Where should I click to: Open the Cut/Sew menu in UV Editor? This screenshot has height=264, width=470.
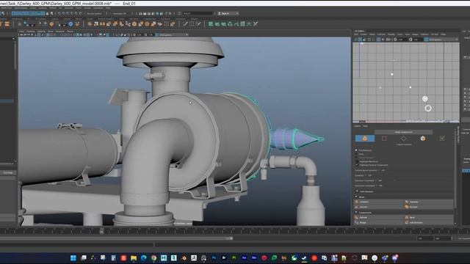pyautogui.click(x=381, y=34)
